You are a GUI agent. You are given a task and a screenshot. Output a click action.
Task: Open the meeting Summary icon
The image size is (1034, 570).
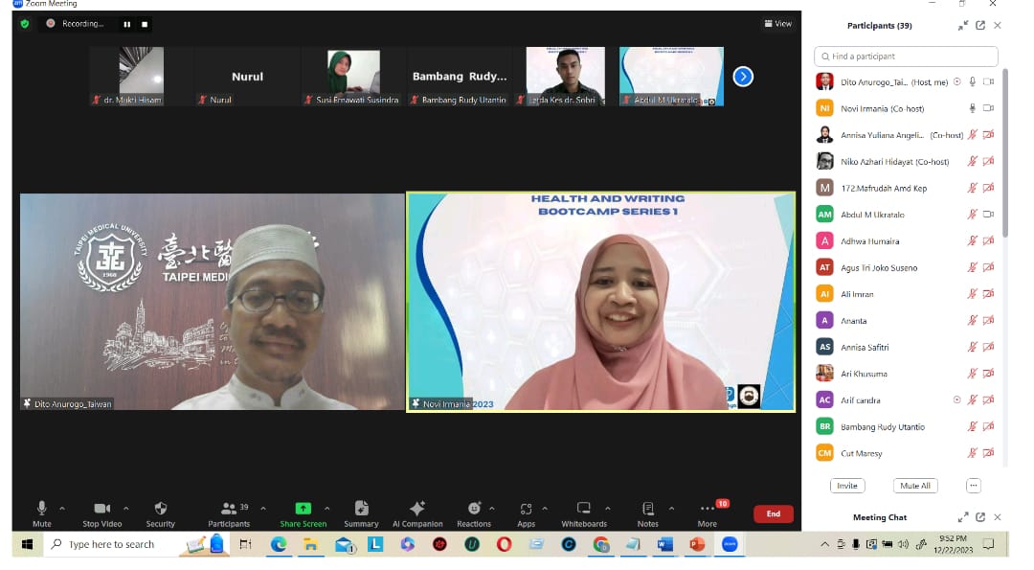(361, 509)
